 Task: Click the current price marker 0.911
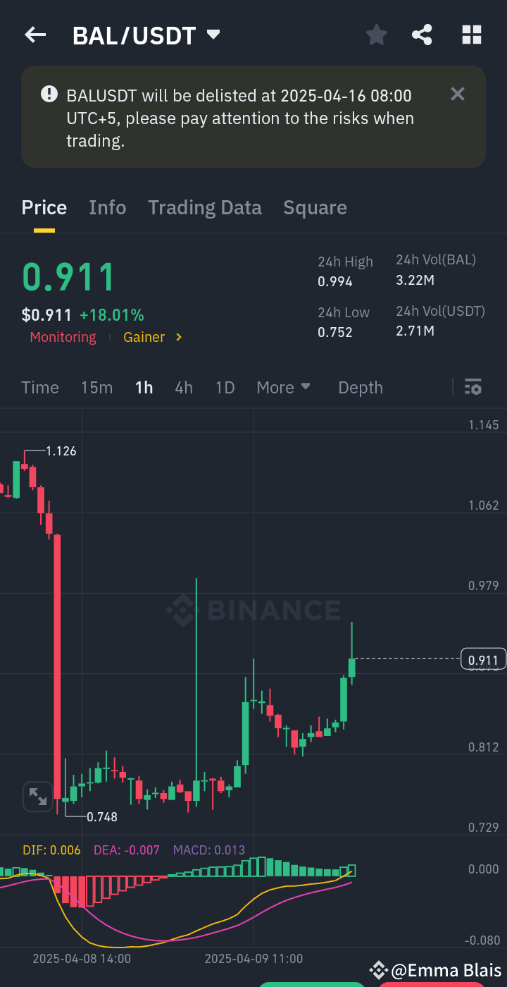481,658
